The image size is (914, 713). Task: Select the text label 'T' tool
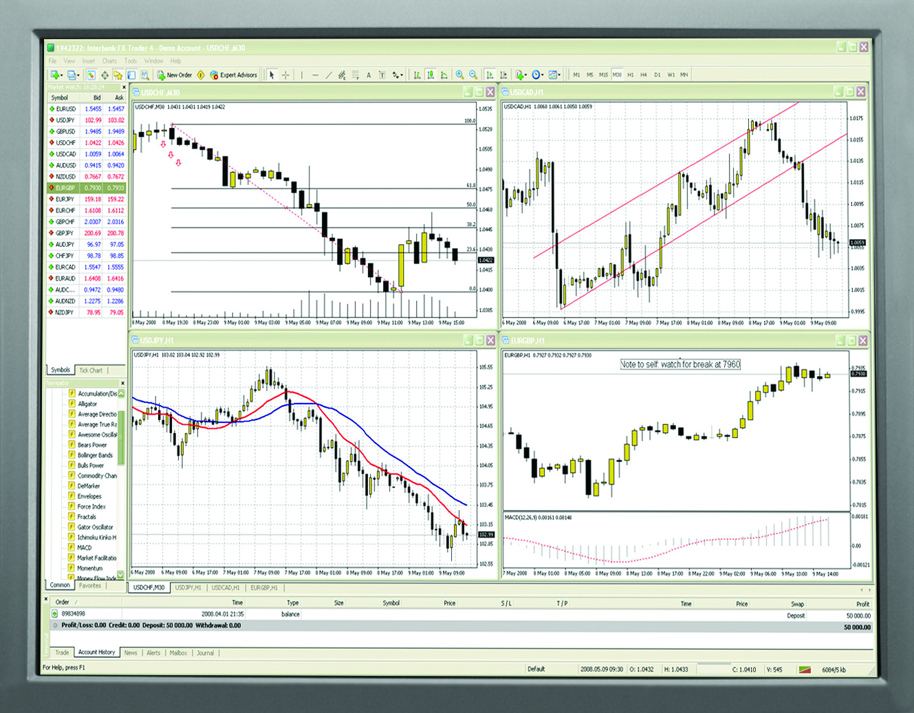[382, 75]
